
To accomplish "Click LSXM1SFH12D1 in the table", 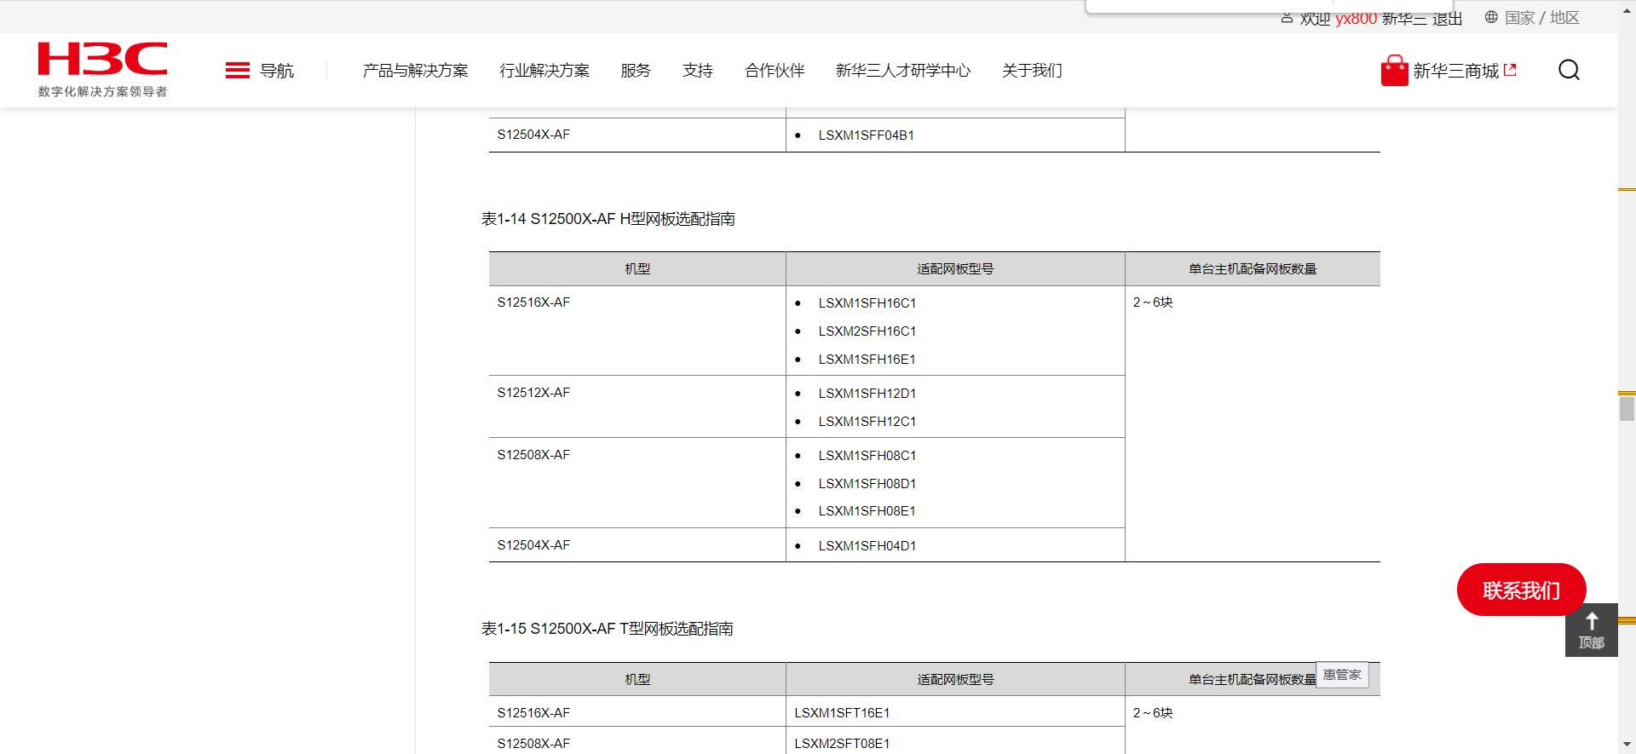I will (867, 394).
